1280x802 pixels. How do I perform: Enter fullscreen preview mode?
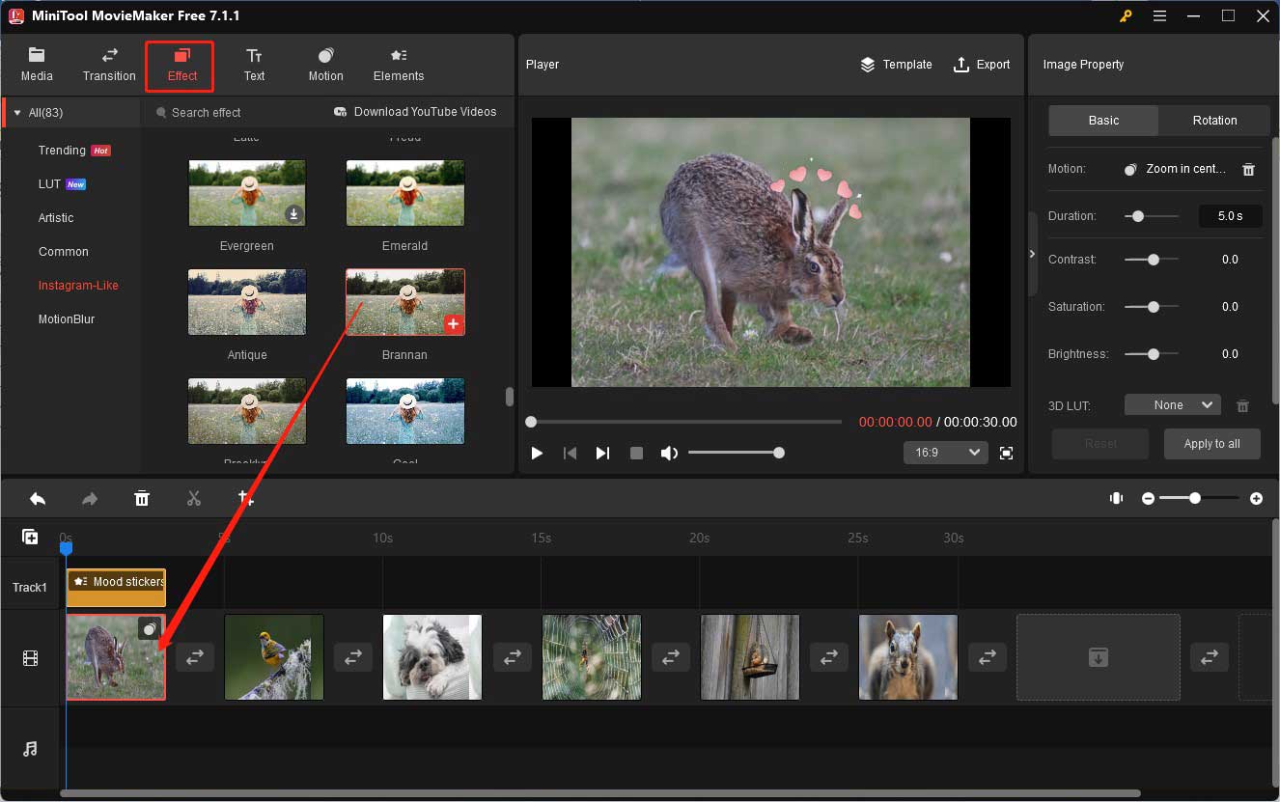tap(1006, 452)
